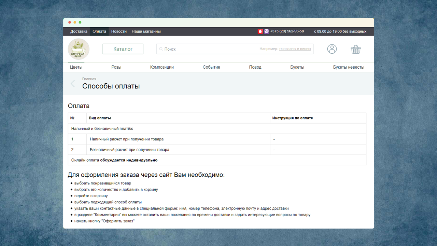Open the Событие category tab
Image resolution: width=437 pixels, height=246 pixels.
click(x=211, y=67)
